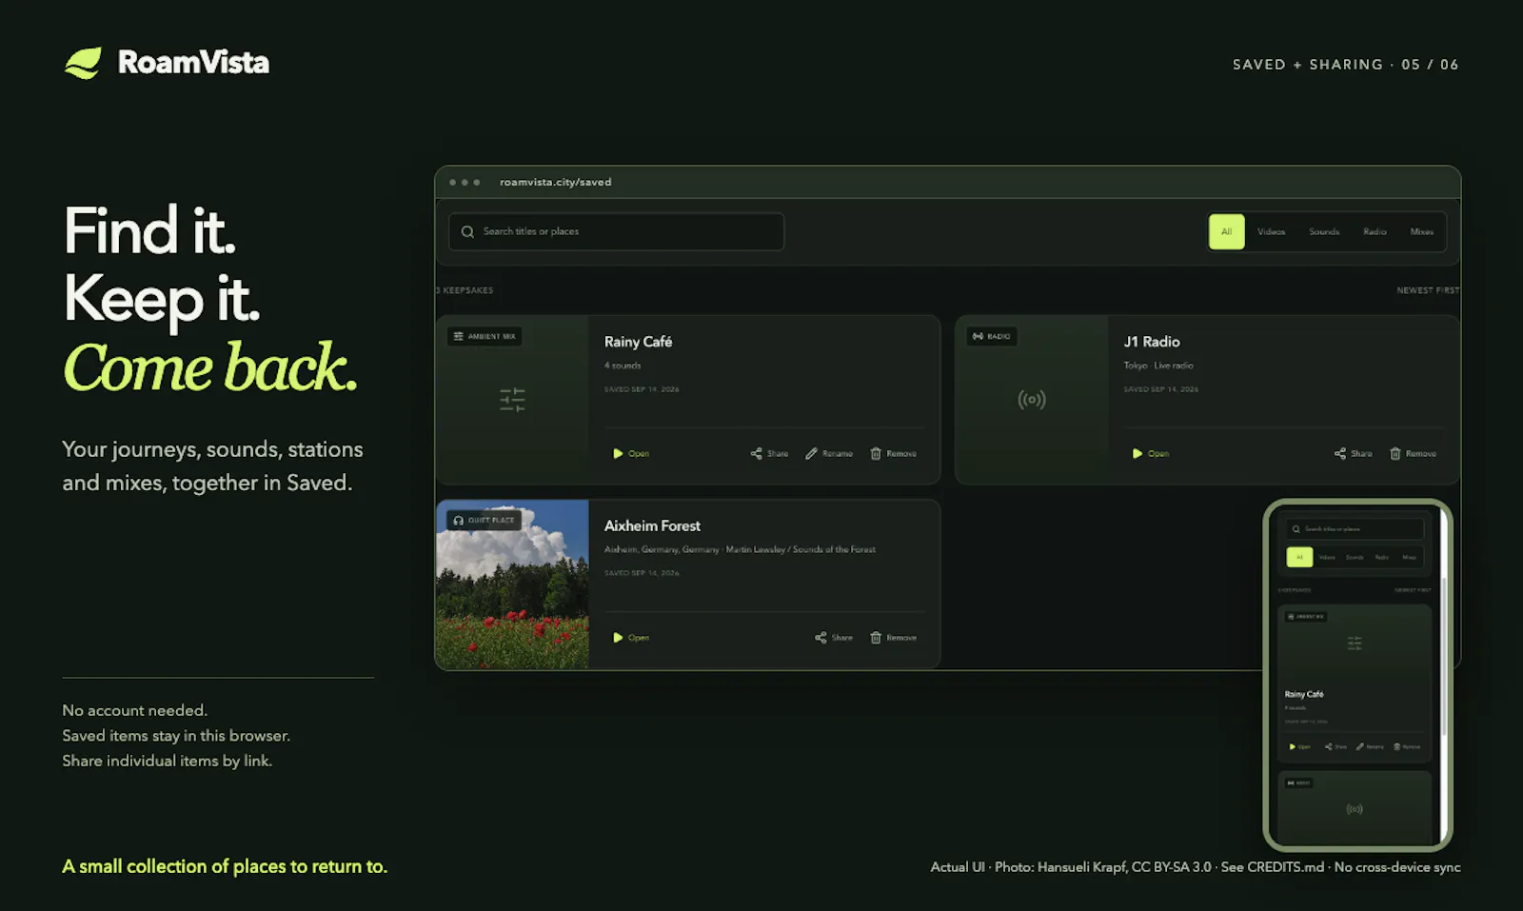Click the 'No account needed.' line
Screen dimensions: 1523x911
[x=134, y=710]
